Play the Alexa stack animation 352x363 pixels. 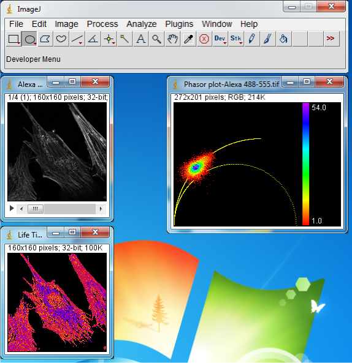pos(12,209)
